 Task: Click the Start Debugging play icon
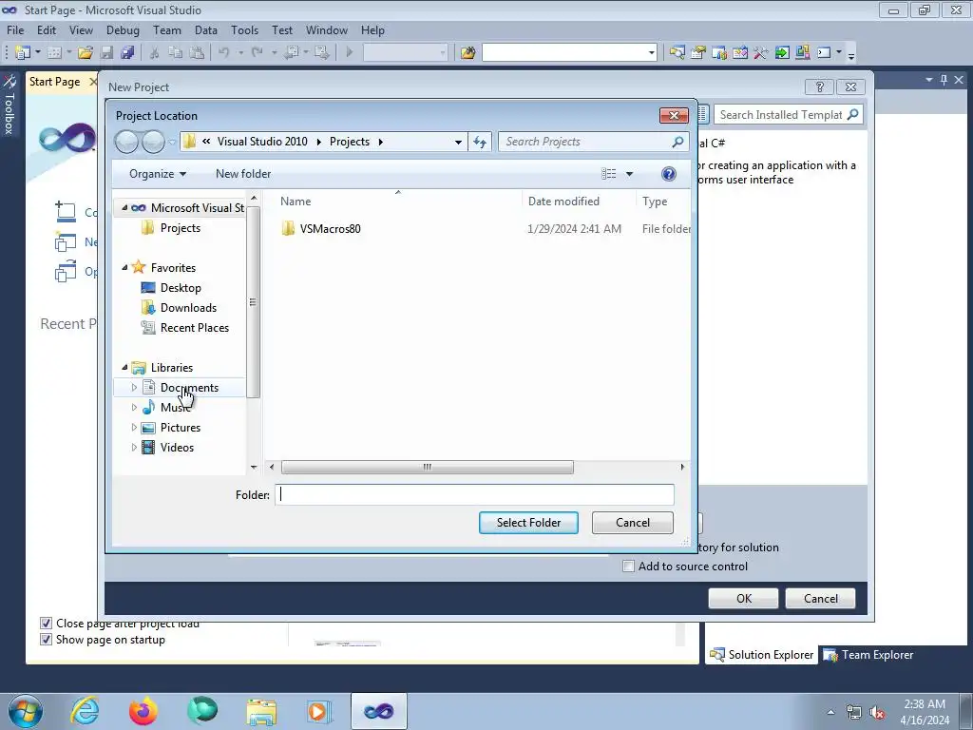[350, 53]
